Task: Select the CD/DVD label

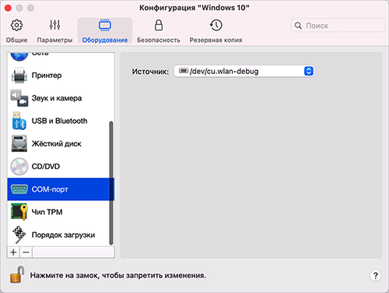Action: click(x=46, y=166)
